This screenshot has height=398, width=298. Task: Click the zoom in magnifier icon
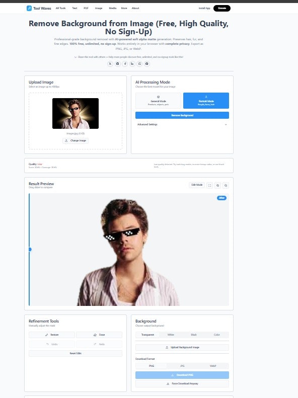point(217,185)
